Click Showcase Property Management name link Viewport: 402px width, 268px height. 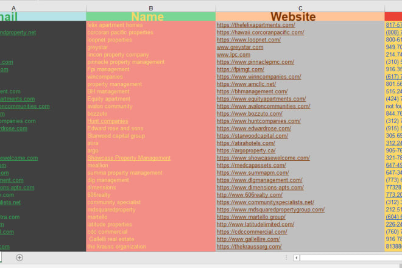[129, 158]
